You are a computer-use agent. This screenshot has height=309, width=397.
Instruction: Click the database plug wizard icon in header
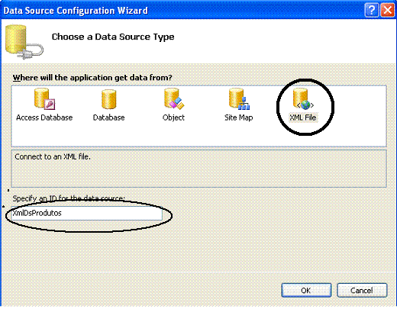[x=24, y=42]
